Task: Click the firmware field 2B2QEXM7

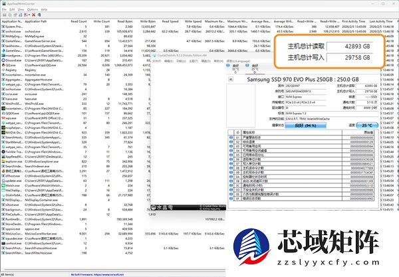Action: [x=305, y=86]
